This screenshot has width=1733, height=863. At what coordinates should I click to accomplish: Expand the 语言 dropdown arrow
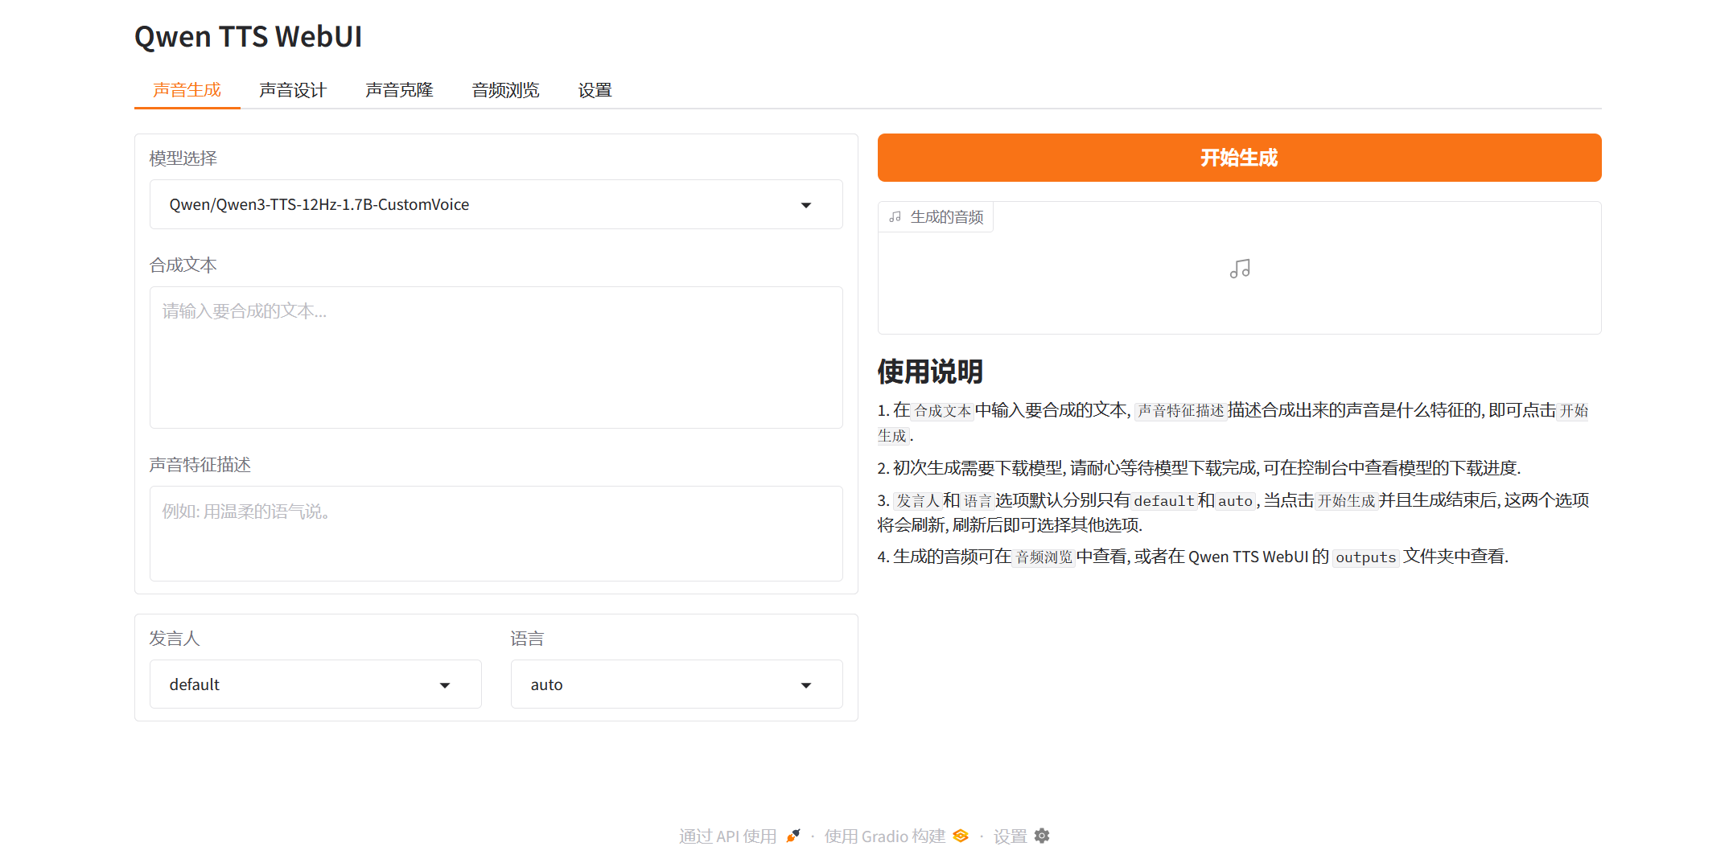tap(806, 685)
